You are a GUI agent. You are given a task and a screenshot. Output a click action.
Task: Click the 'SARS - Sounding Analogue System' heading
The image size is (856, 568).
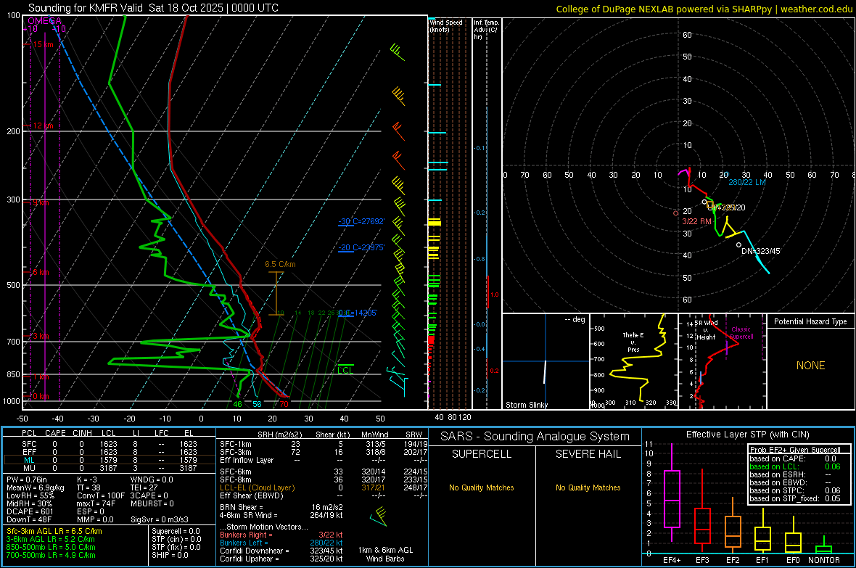click(535, 437)
